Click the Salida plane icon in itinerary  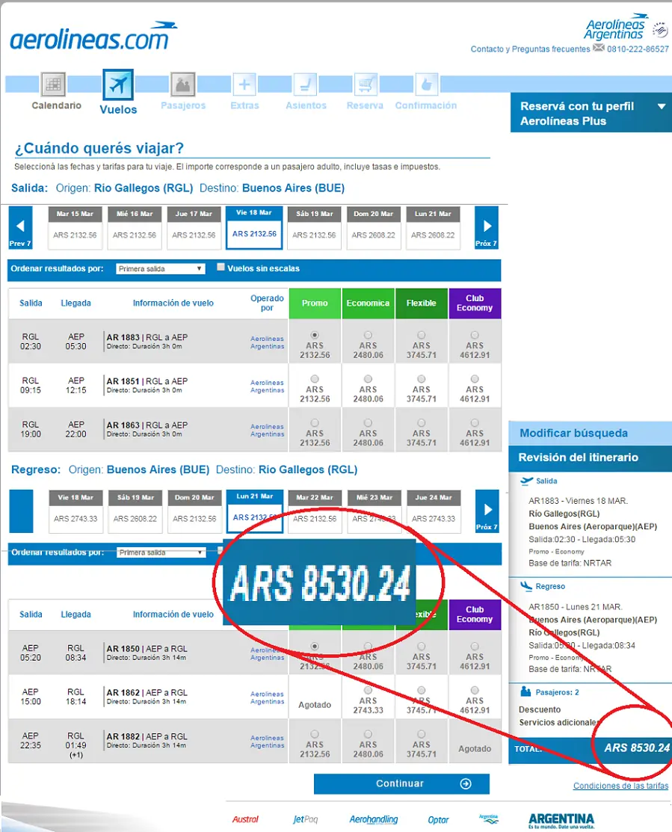tap(526, 481)
